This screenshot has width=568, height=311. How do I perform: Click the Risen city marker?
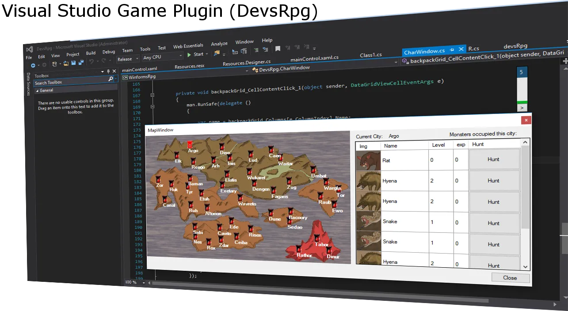[x=251, y=229]
